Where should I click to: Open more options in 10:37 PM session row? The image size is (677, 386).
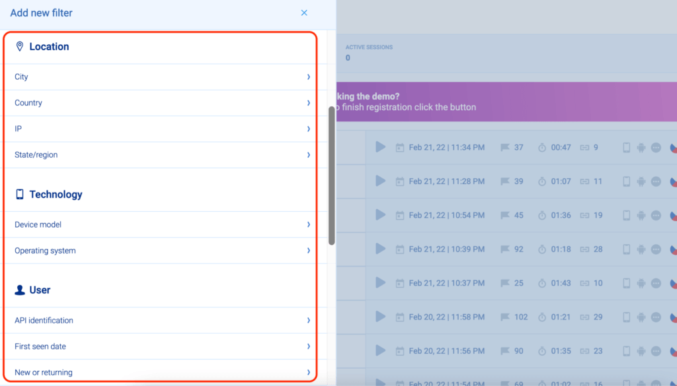tap(656, 283)
